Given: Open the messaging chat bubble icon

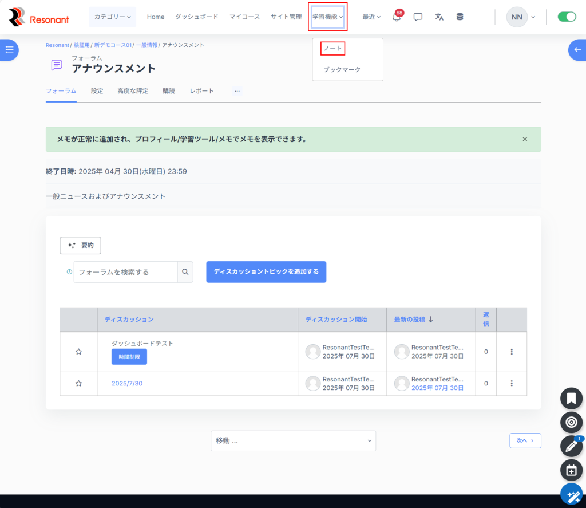Looking at the screenshot, I should (418, 17).
